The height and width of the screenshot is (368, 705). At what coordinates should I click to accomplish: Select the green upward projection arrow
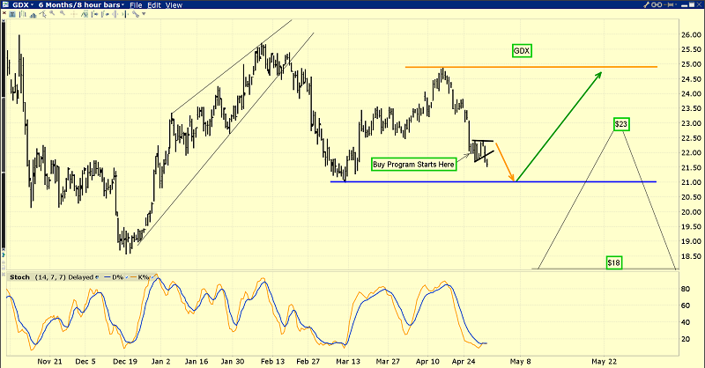[x=560, y=126]
